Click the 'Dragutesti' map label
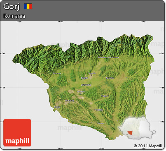This screenshot has width=166, height=151. point(86,85)
